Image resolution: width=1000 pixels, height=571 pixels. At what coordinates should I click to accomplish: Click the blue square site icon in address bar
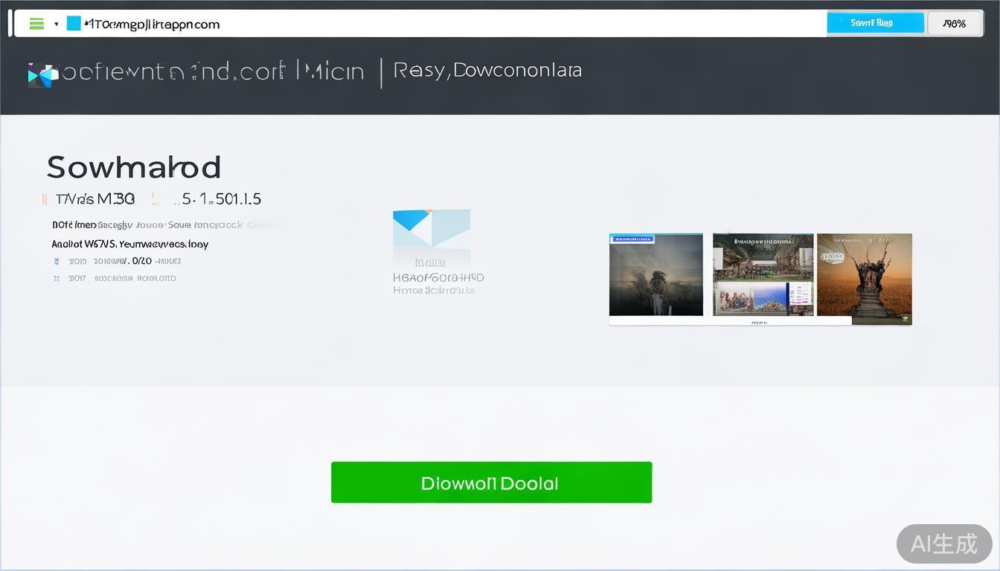(74, 24)
